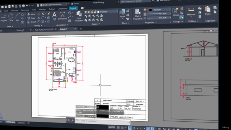The image size is (231, 130).
Task: Click the Rectangle tool in Draw panel
Action: 22,14
